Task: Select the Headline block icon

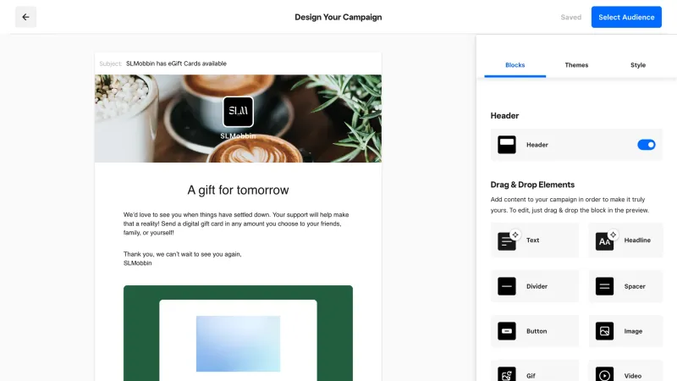Action: (x=604, y=241)
